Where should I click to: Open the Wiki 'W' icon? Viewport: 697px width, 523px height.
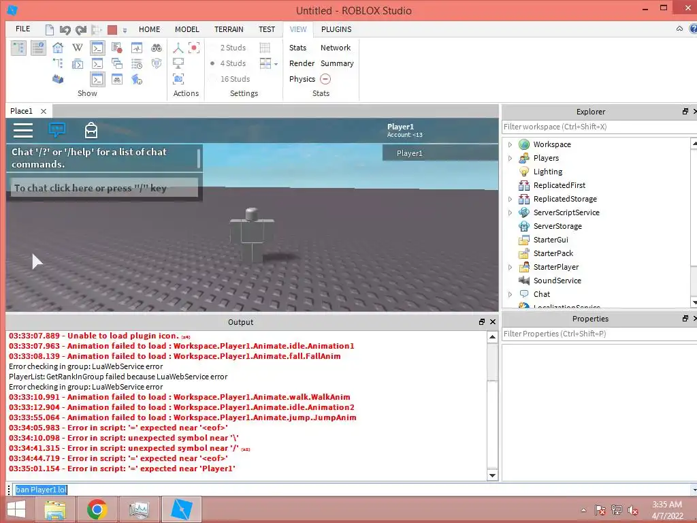coord(78,48)
